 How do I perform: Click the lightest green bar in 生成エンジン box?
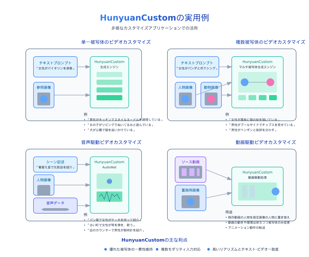click(x=109, y=75)
